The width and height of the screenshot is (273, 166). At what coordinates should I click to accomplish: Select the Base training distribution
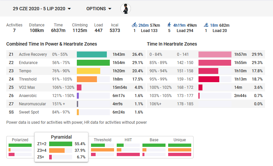point(154,147)
